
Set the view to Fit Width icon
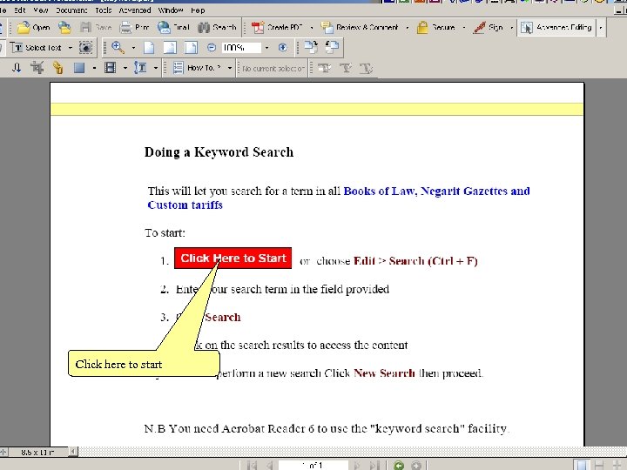click(191, 48)
